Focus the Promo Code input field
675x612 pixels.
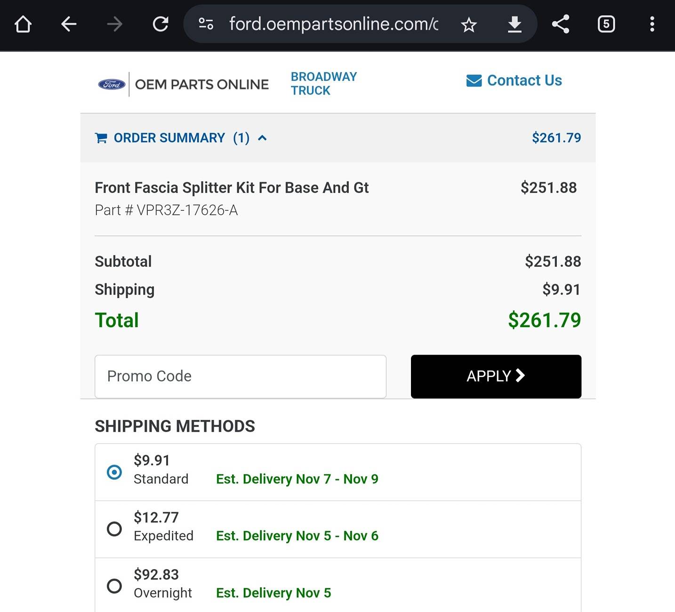[x=241, y=377]
